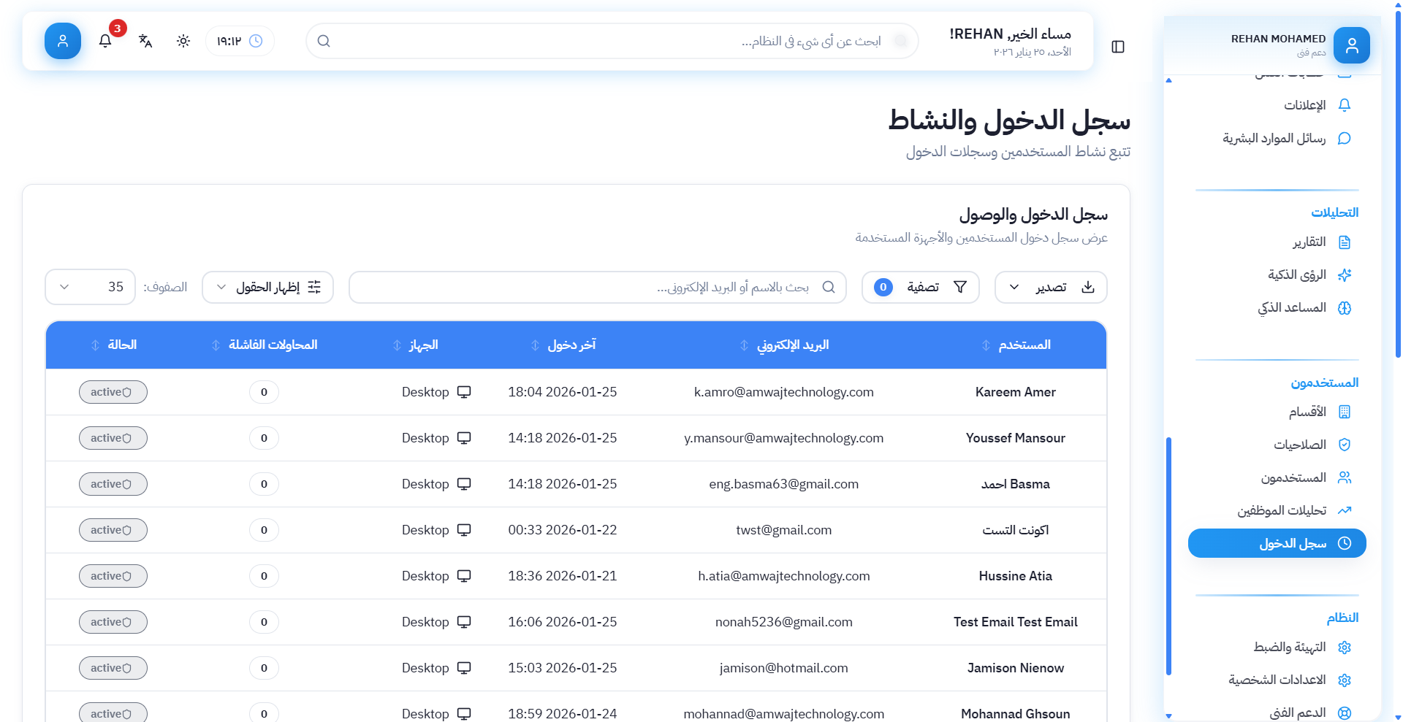This screenshot has height=722, width=1403.
Task: Collapse the sidebar panel toggle icon
Action: [1118, 47]
